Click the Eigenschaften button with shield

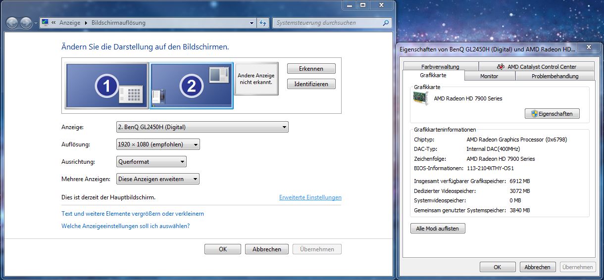(x=552, y=114)
